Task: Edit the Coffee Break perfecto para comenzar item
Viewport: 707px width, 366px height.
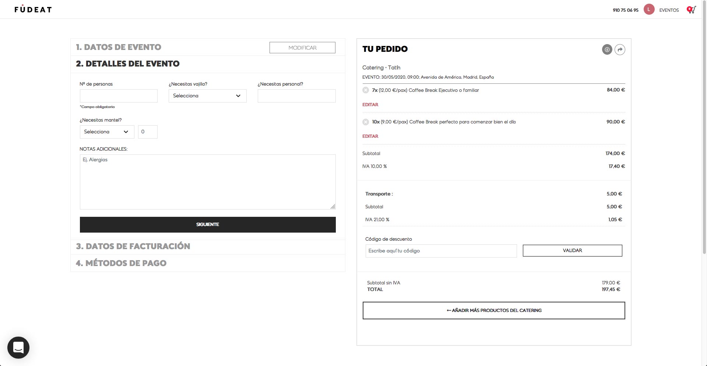Action: (x=370, y=136)
